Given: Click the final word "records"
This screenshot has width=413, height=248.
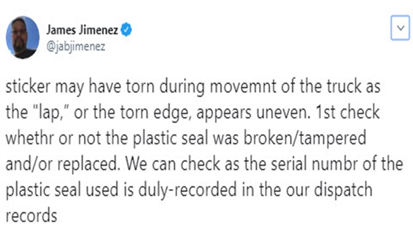Looking at the screenshot, I should click(x=31, y=215).
